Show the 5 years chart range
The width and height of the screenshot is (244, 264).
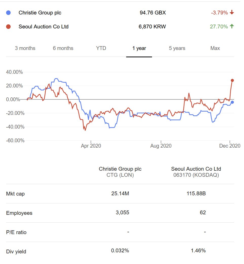point(177,48)
